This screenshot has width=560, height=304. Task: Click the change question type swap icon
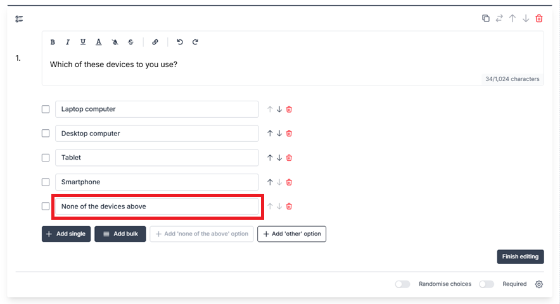tap(499, 18)
